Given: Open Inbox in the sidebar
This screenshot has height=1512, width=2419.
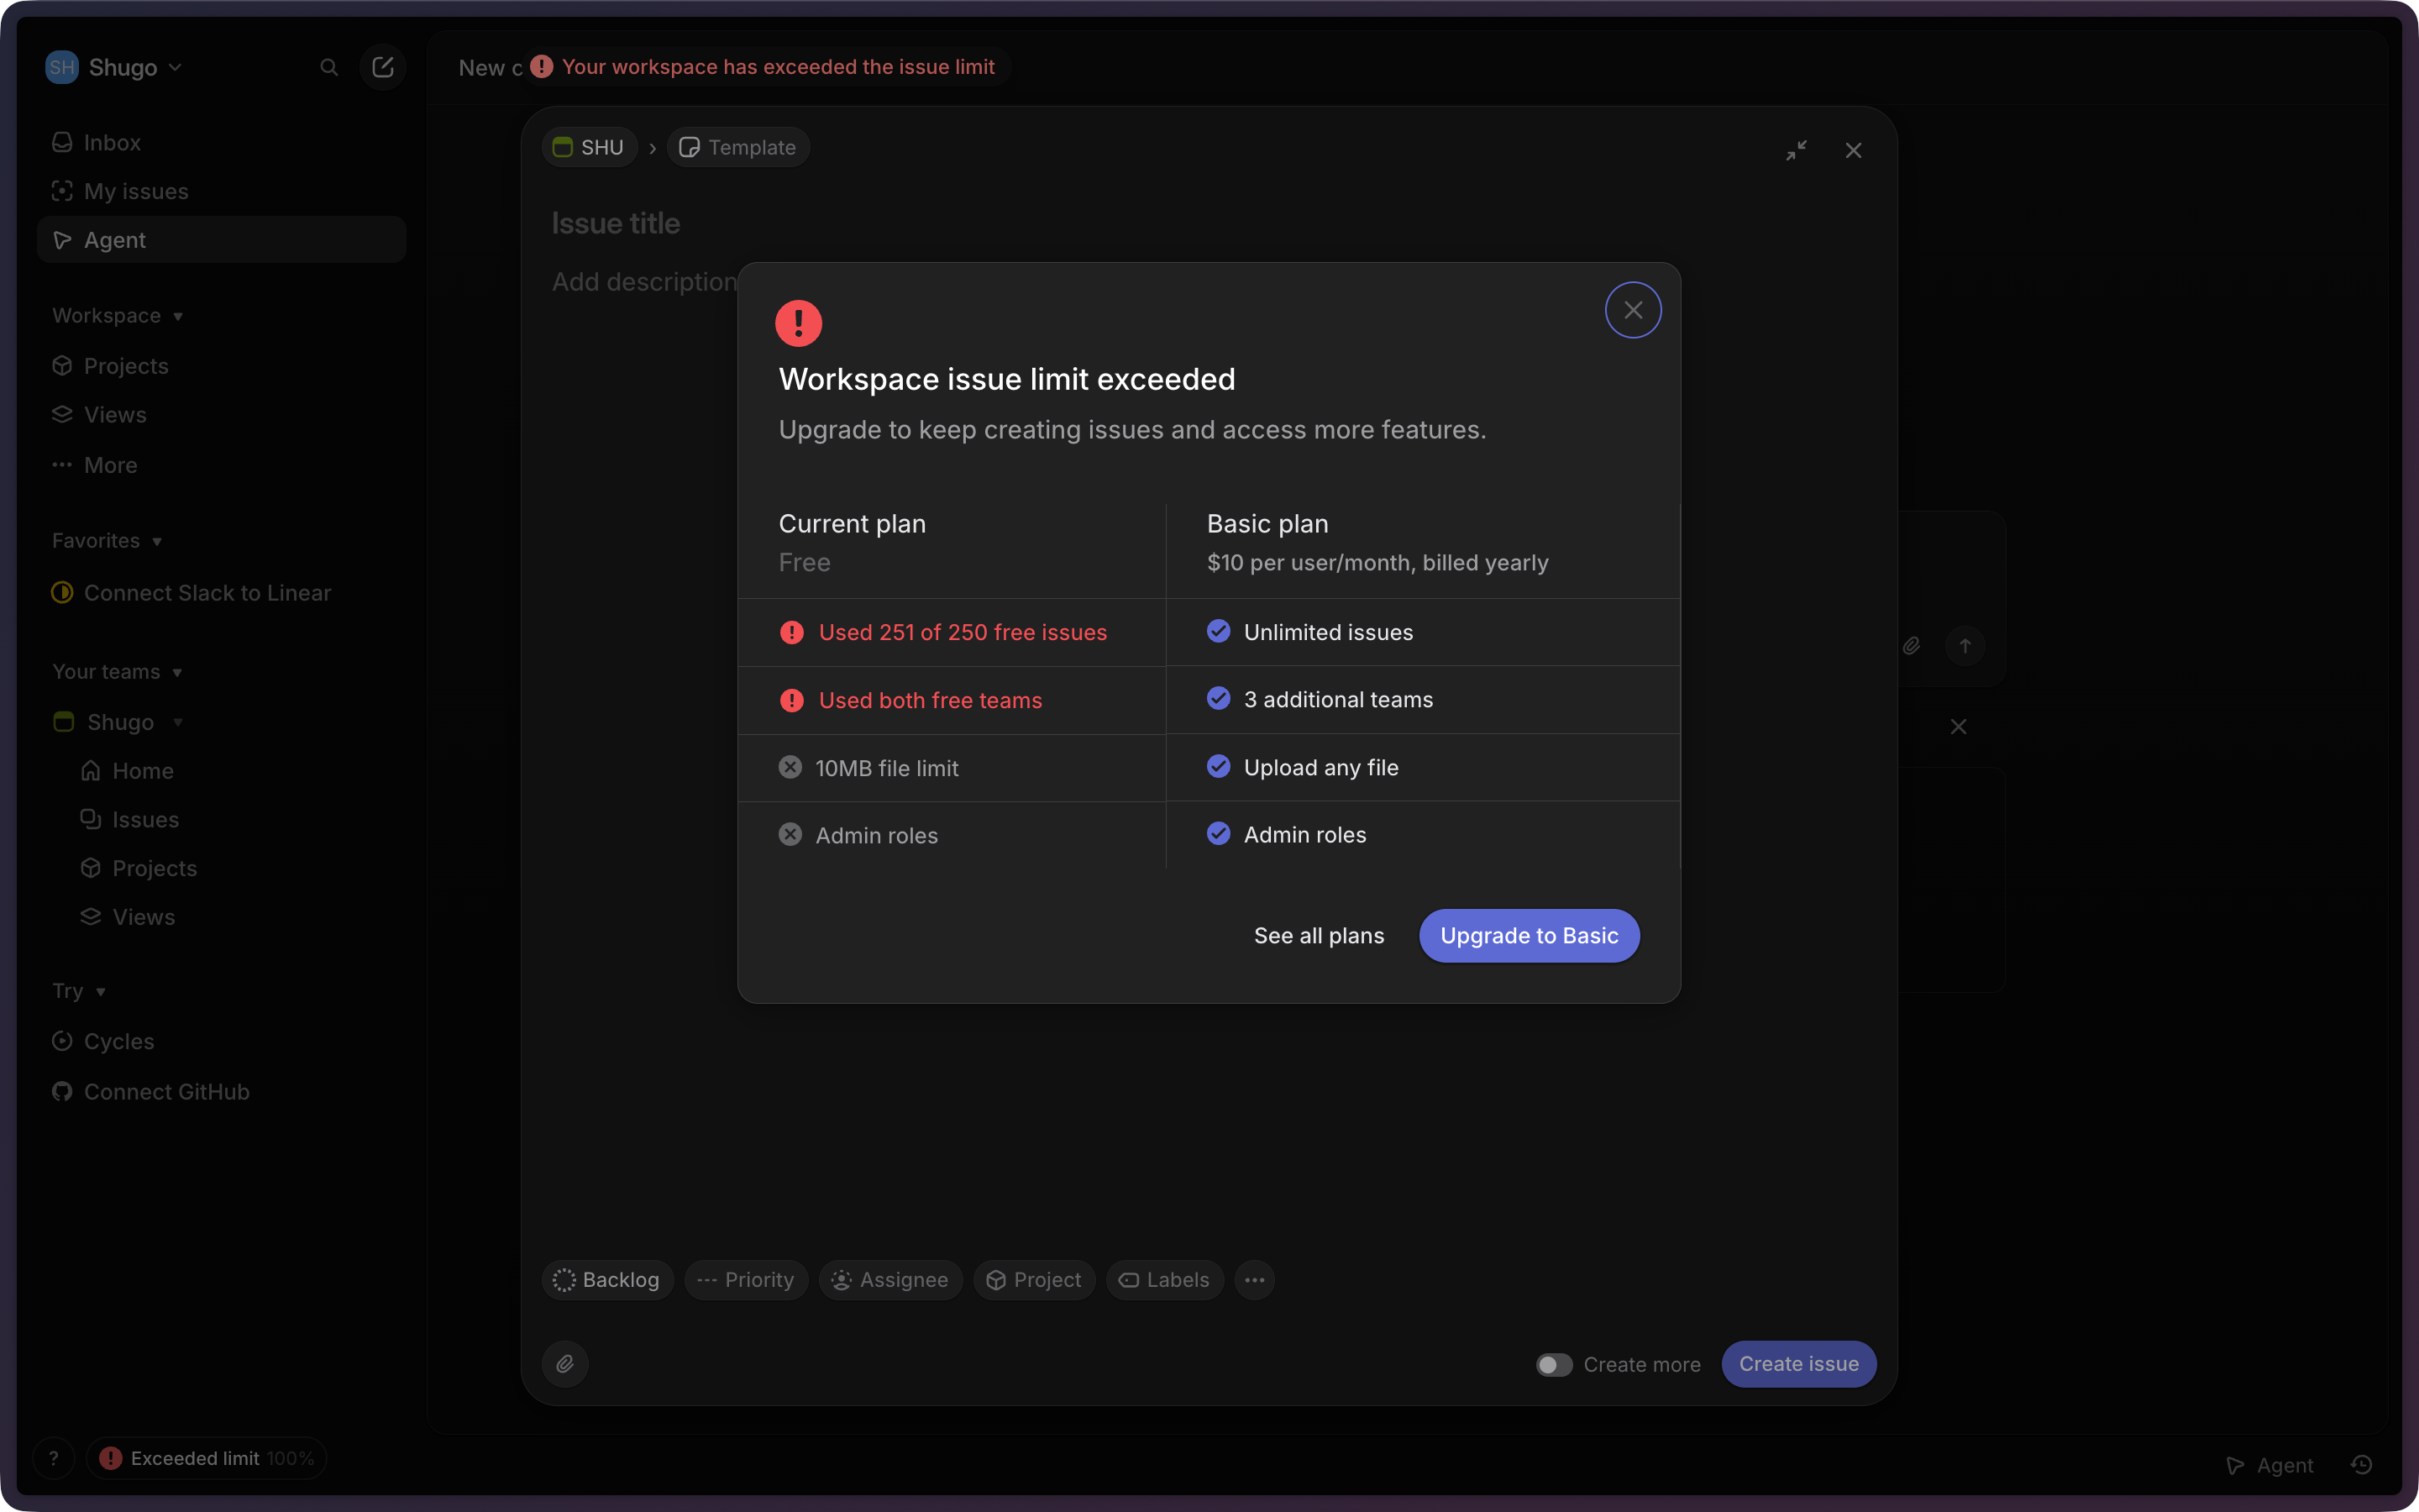Looking at the screenshot, I should tap(221, 142).
